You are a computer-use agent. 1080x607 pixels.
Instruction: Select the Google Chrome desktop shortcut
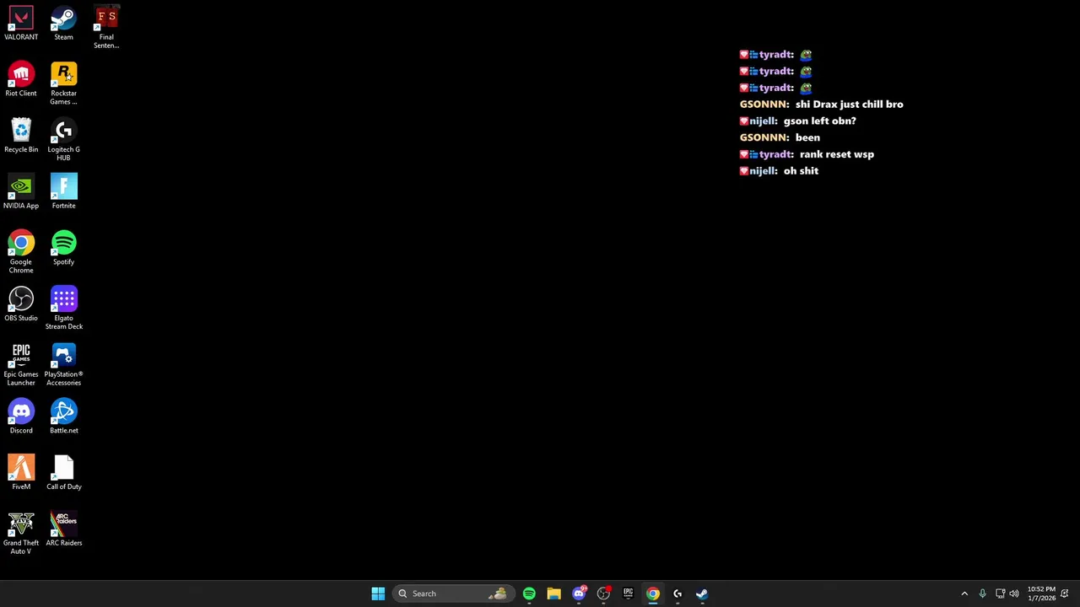click(21, 253)
